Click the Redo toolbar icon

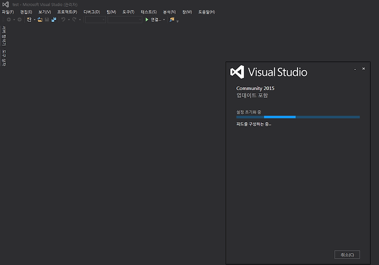[x=74, y=19]
